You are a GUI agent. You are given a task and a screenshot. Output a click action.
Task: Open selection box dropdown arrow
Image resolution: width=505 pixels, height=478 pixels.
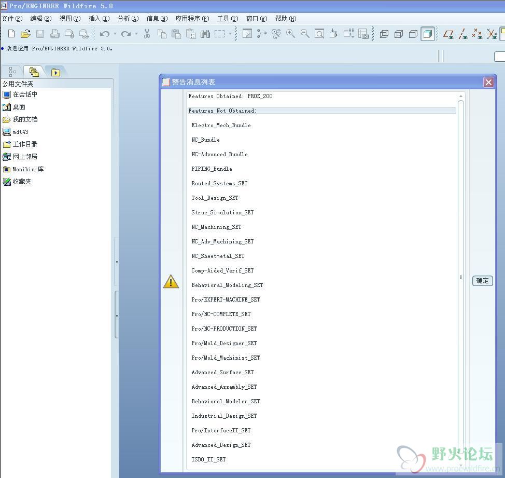230,34
